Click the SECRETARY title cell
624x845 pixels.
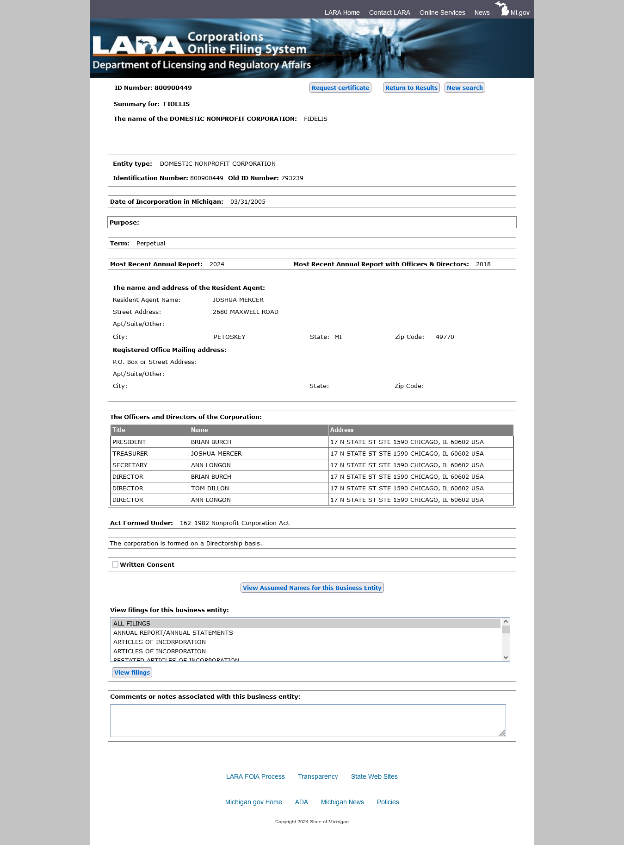[149, 465]
